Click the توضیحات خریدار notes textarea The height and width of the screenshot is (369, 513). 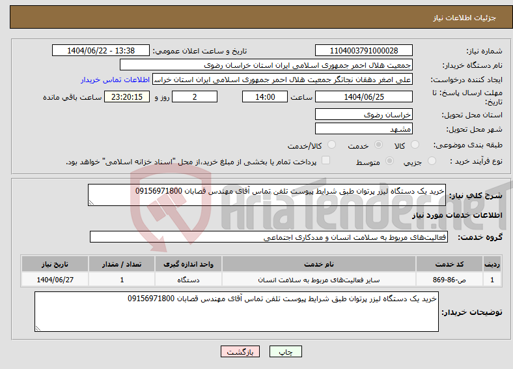[236, 312]
